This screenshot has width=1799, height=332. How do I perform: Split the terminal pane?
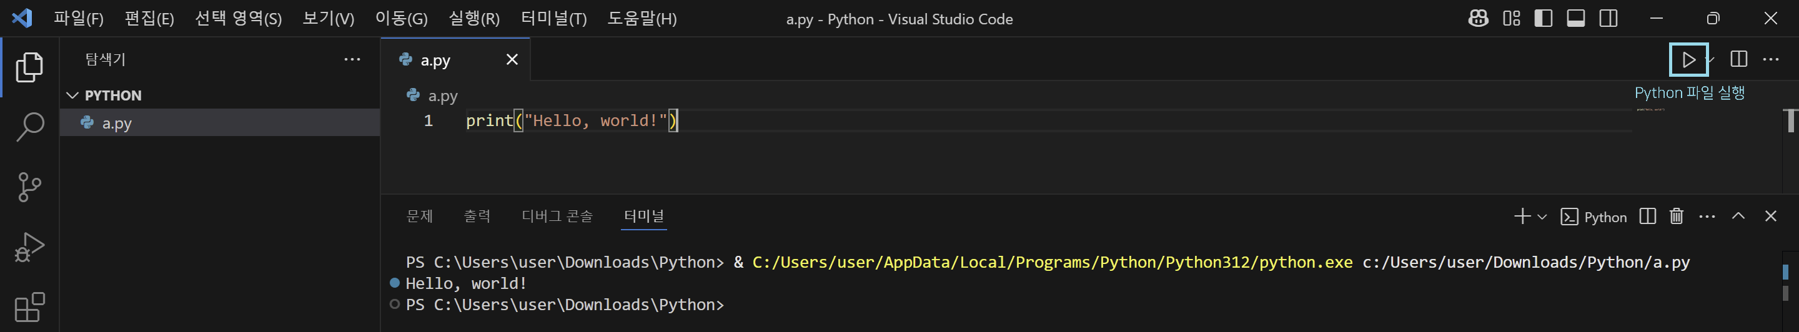pyautogui.click(x=1647, y=216)
